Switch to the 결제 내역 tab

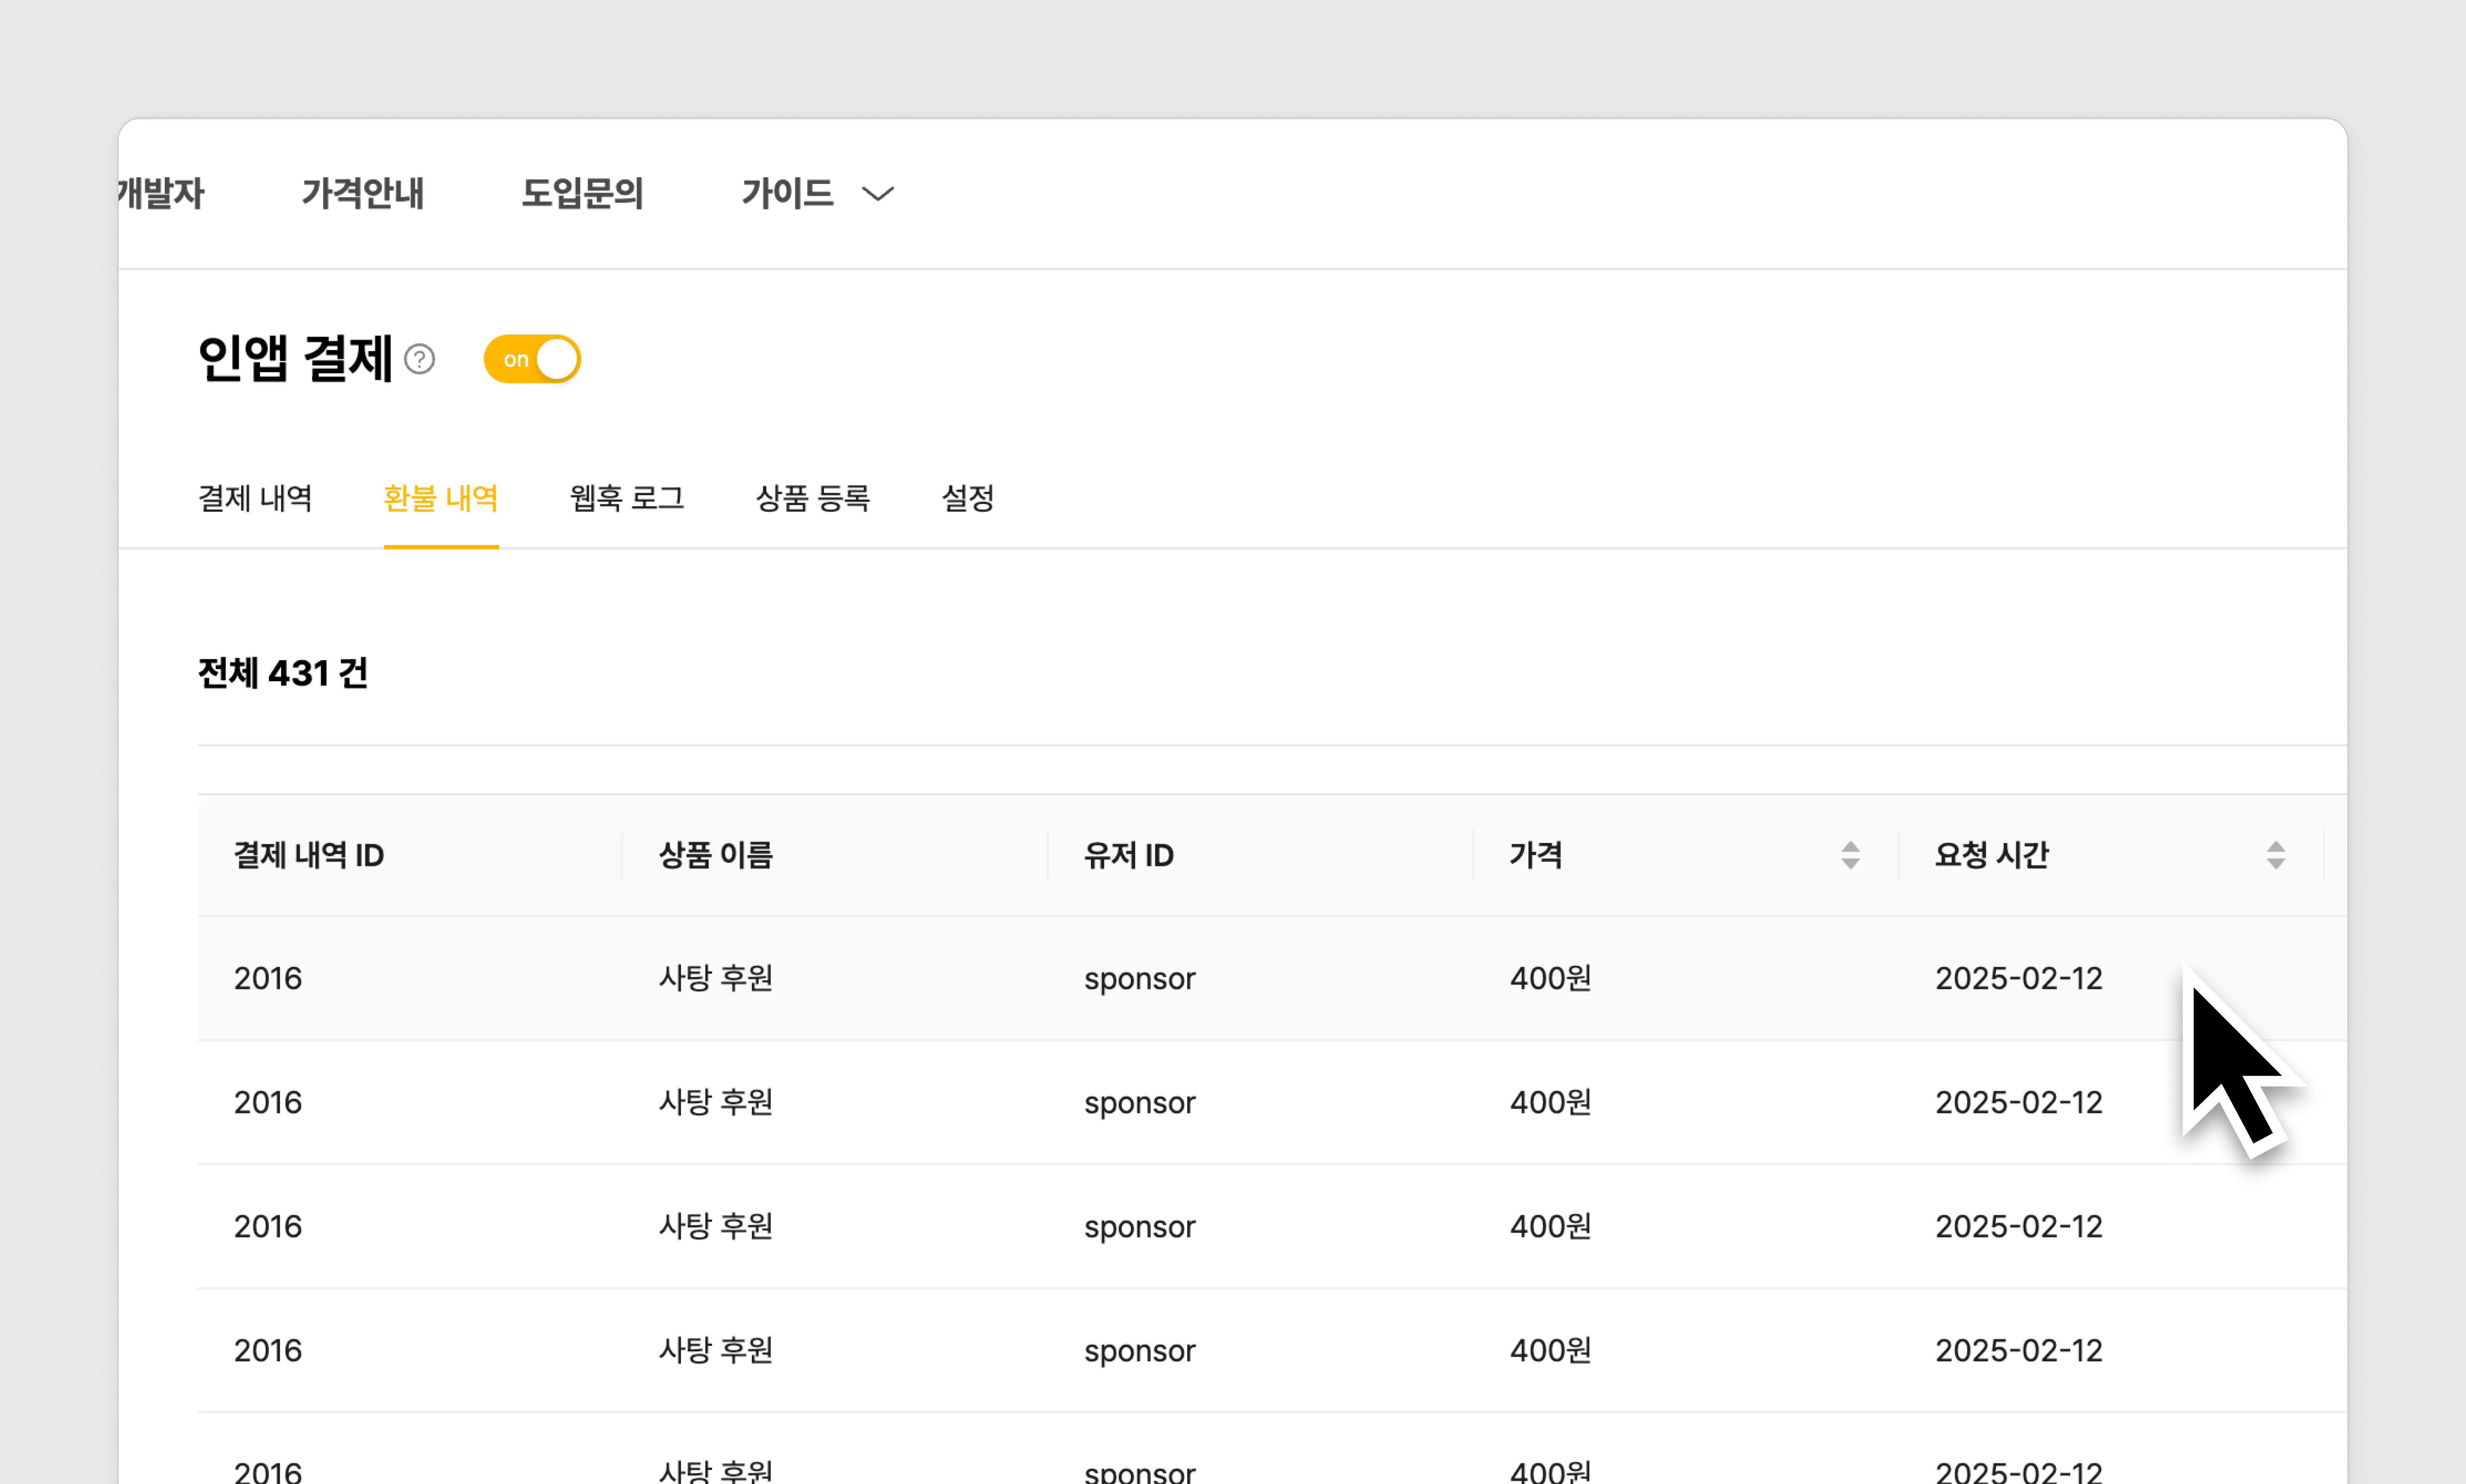click(255, 498)
